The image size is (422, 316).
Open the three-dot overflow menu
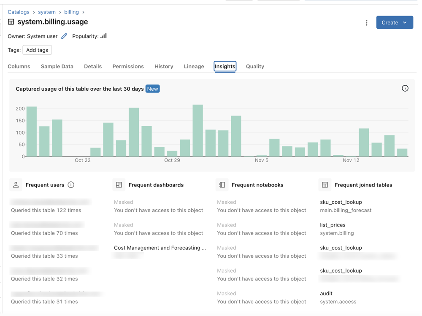(366, 23)
